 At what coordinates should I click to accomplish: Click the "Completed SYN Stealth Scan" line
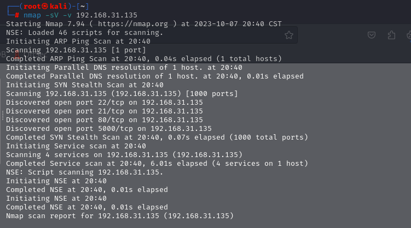tap(152, 137)
